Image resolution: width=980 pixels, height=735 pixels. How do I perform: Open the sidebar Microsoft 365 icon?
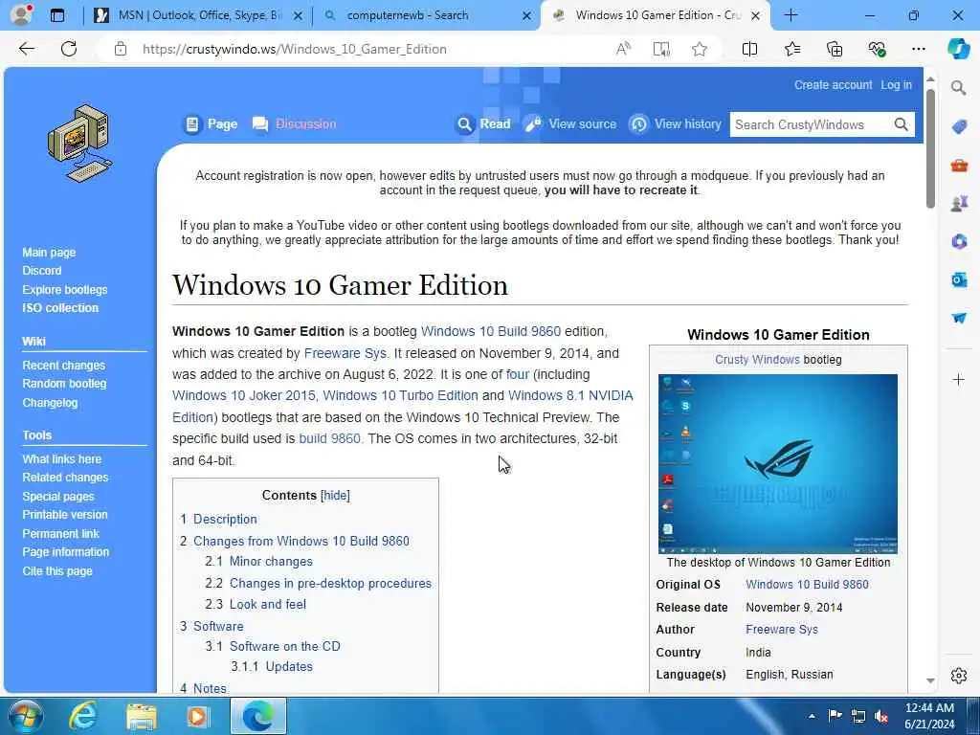(959, 241)
